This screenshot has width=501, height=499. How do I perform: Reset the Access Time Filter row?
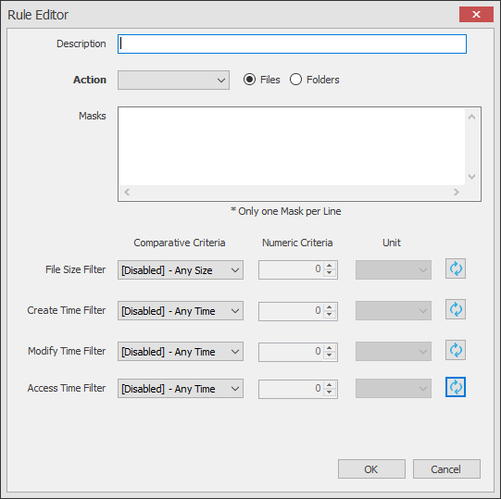click(456, 387)
